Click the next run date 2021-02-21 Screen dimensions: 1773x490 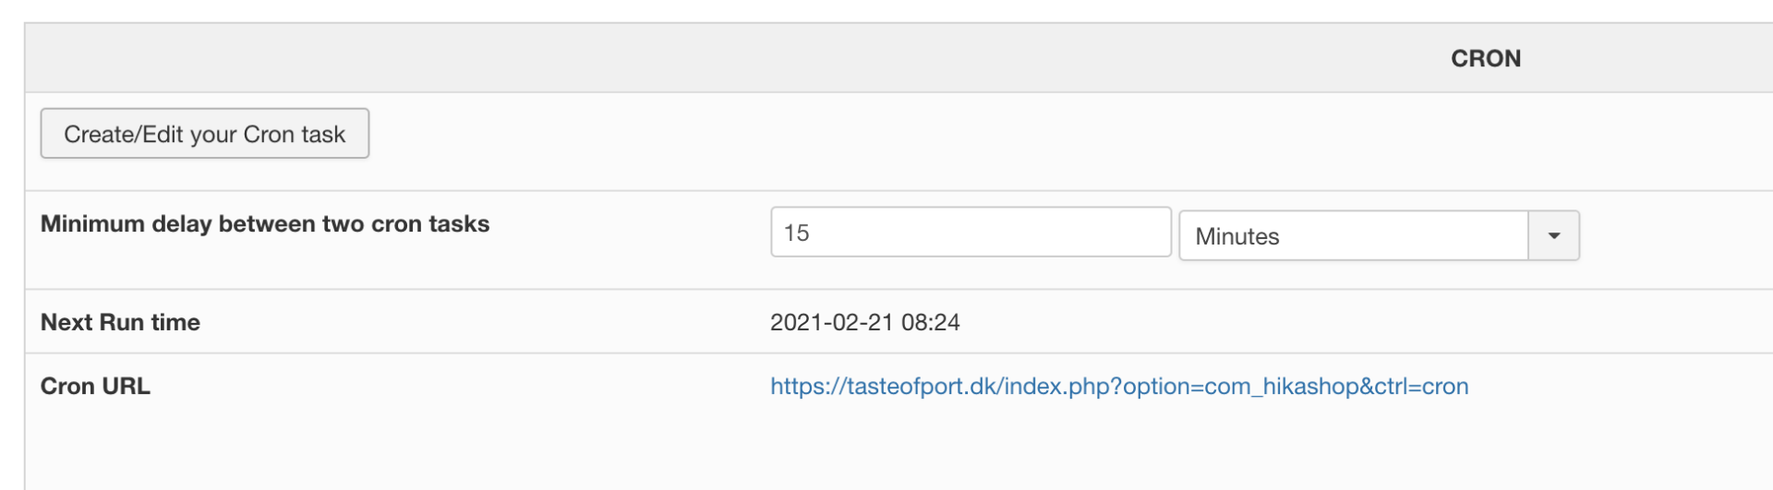(831, 322)
